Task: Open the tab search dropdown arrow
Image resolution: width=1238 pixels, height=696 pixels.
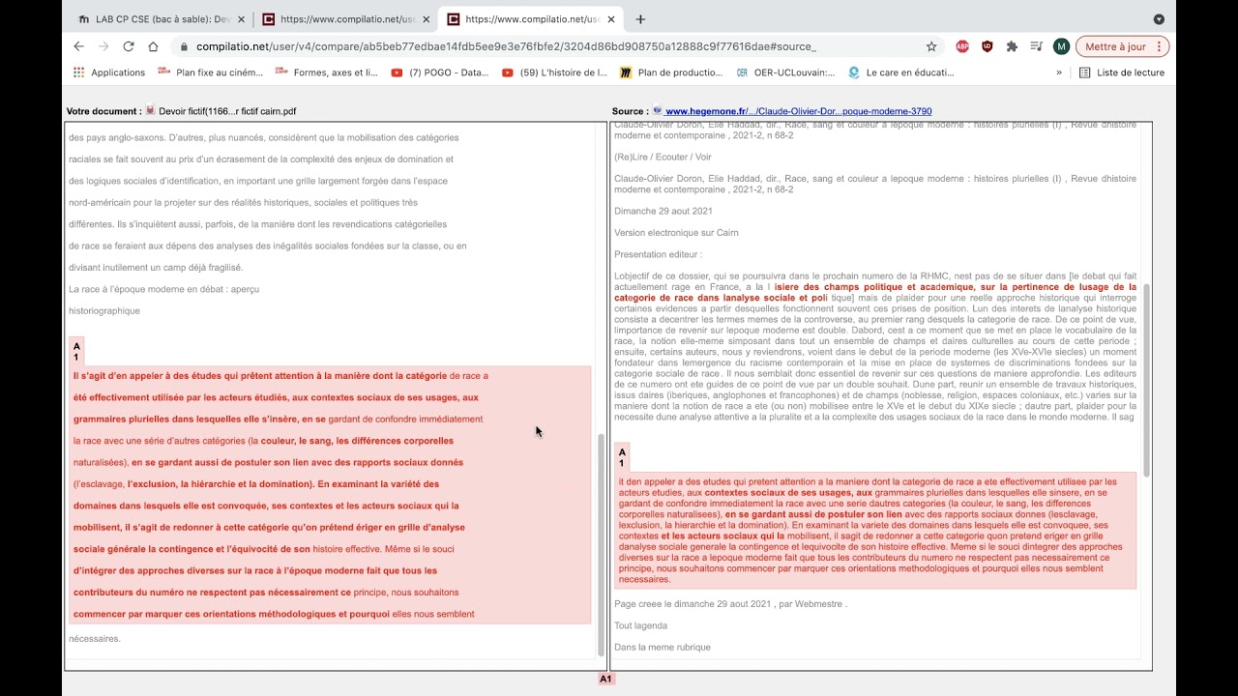Action: [x=1159, y=19]
